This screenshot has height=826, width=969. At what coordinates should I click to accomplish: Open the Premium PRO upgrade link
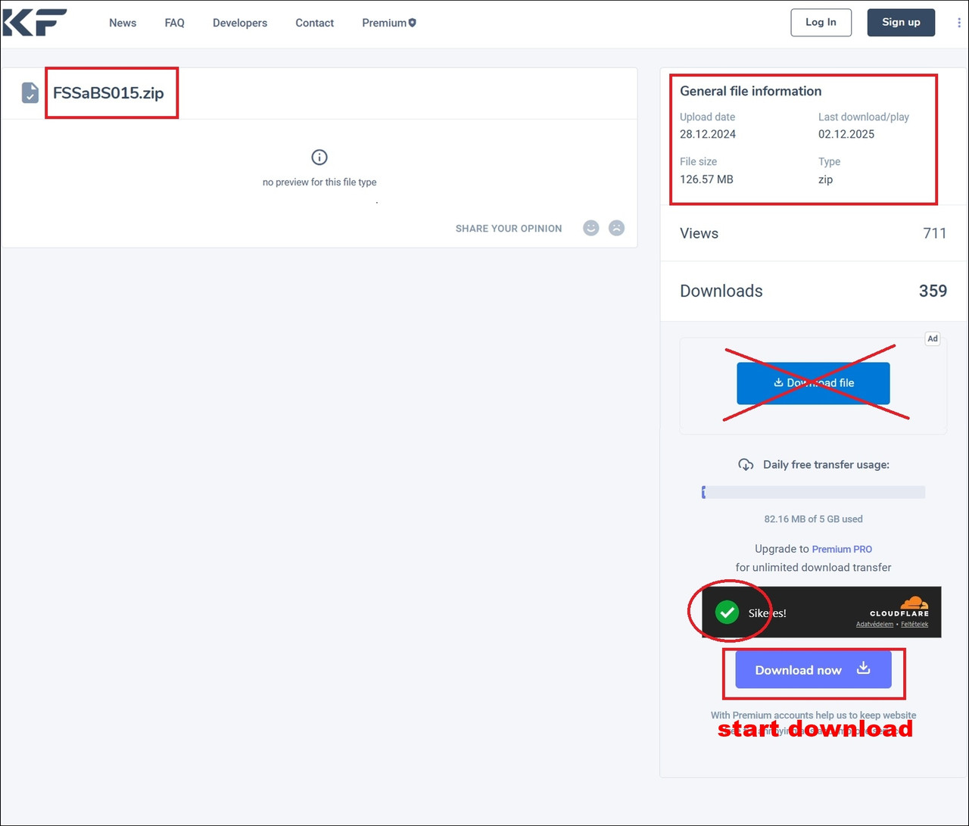(842, 549)
